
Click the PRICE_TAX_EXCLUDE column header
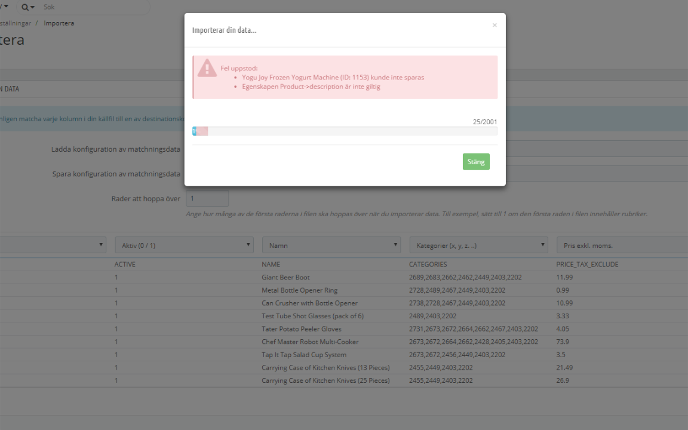(x=587, y=264)
